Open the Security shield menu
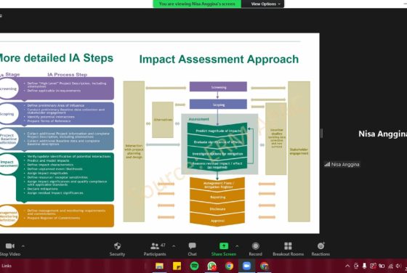This screenshot has height=273, width=407. [117, 249]
